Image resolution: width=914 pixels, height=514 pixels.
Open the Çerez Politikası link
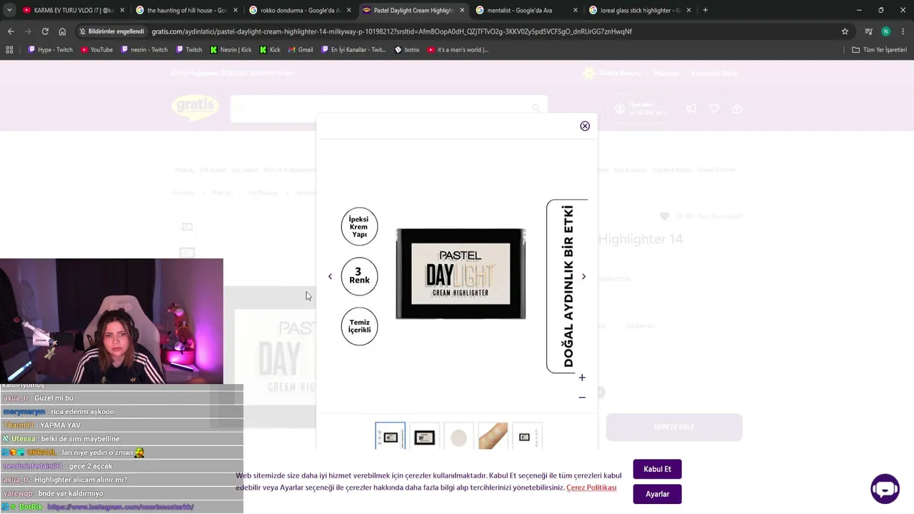(591, 488)
